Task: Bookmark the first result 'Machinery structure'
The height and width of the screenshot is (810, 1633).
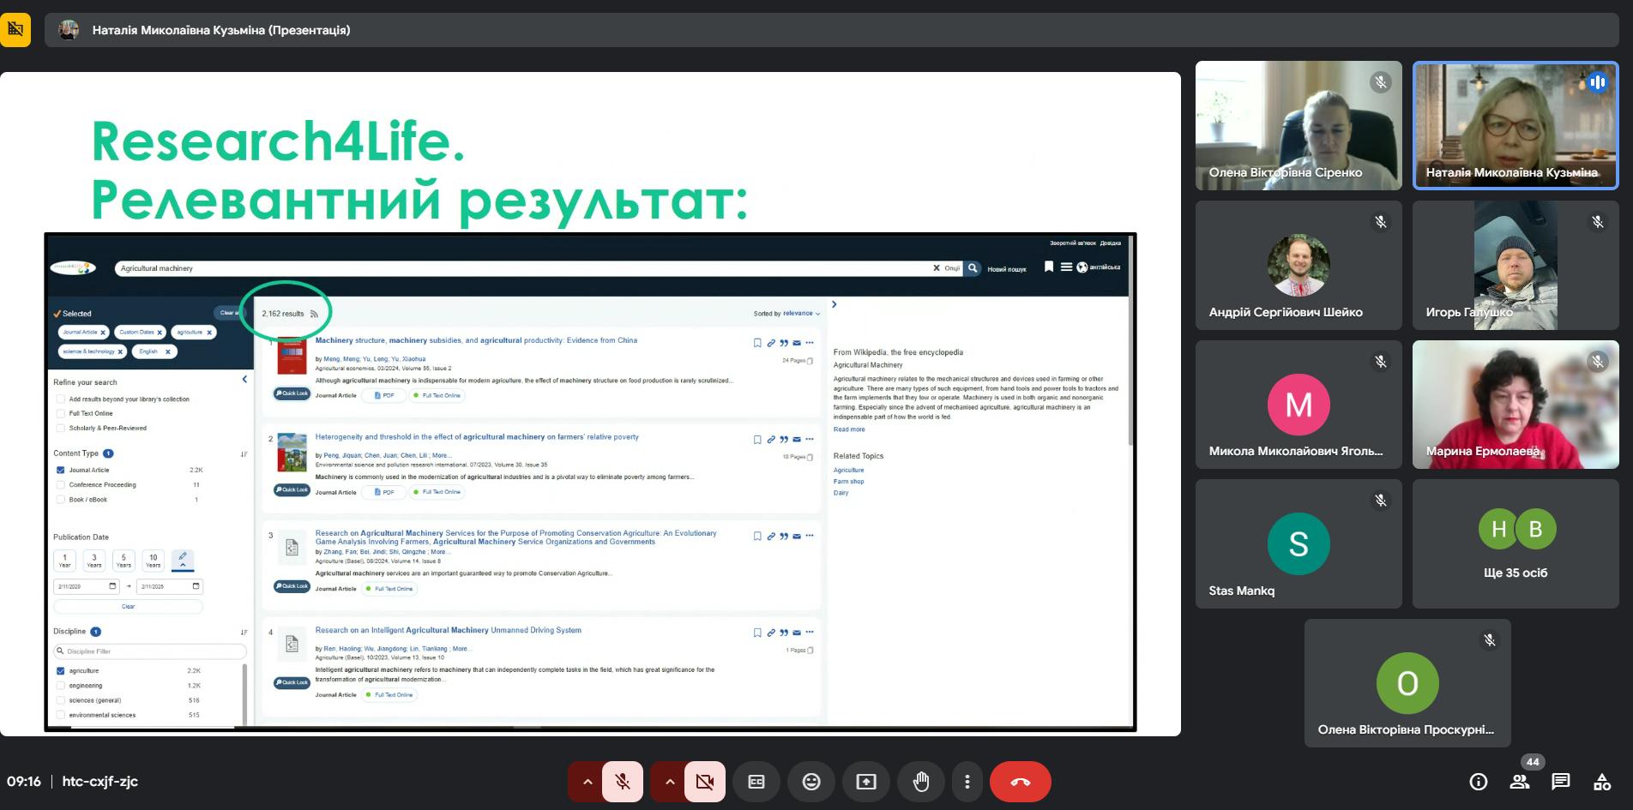Action: (x=757, y=343)
